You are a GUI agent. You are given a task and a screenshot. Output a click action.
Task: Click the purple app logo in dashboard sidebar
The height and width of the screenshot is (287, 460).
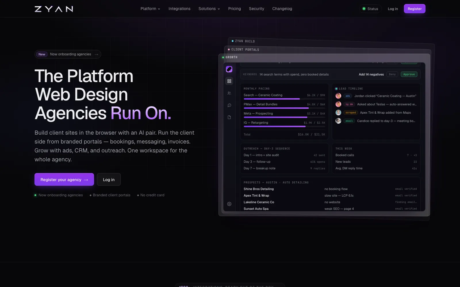[229, 69]
